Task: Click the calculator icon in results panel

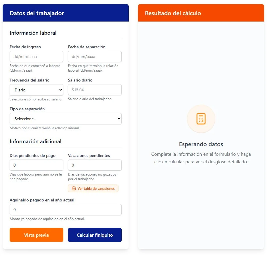Action: 201,118
